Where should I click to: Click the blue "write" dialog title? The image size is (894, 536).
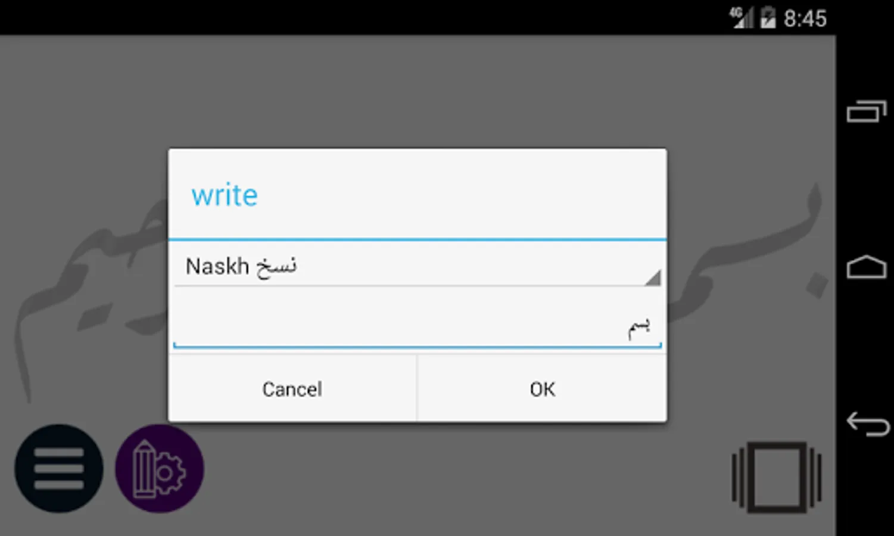click(225, 195)
